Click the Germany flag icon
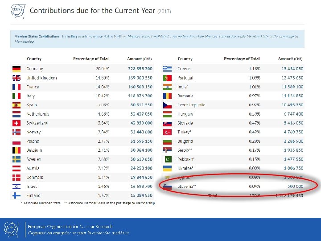The image size is (321, 241). (16, 69)
